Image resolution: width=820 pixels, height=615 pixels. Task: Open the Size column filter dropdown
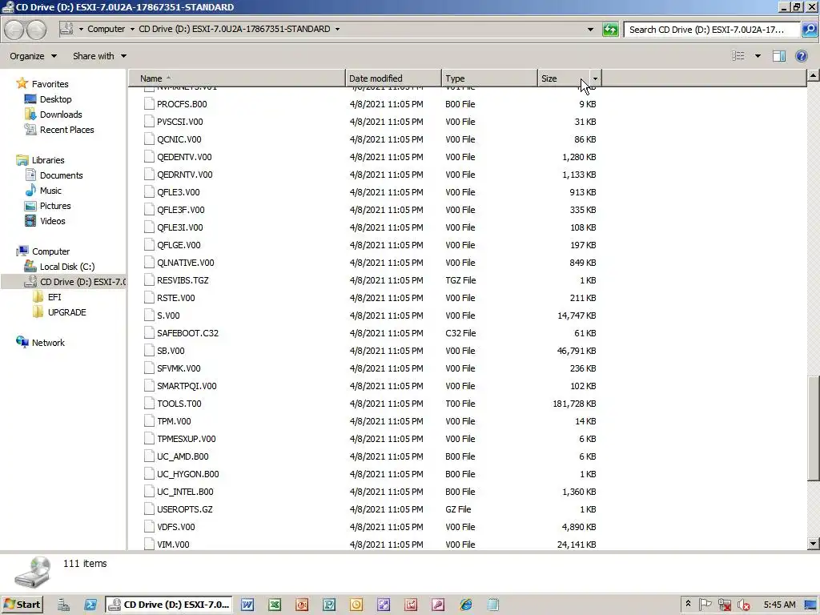point(595,78)
